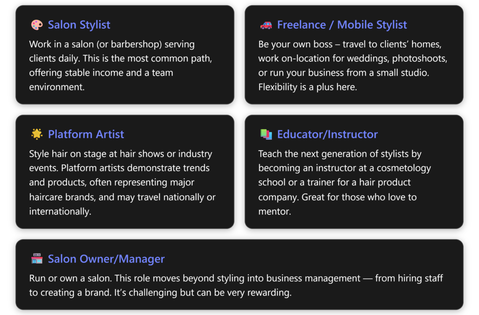This screenshot has height=315, width=479.
Task: Select the Educator/Instructor heading
Action: click(327, 135)
